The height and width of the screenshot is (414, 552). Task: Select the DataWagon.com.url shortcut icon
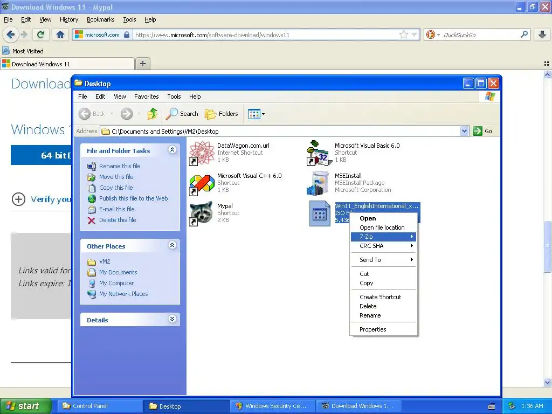tap(202, 153)
